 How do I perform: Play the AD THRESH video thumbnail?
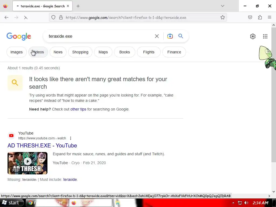(27, 163)
